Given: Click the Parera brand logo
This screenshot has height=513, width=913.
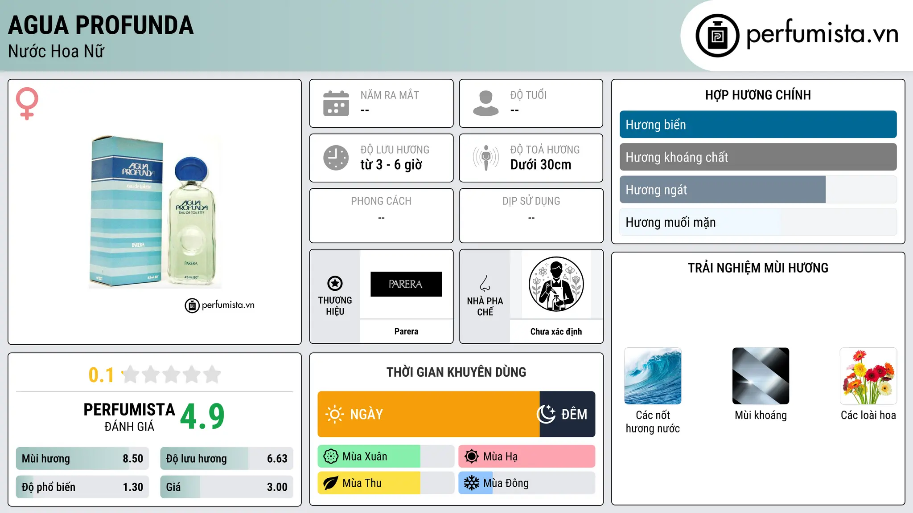Looking at the screenshot, I should [406, 284].
